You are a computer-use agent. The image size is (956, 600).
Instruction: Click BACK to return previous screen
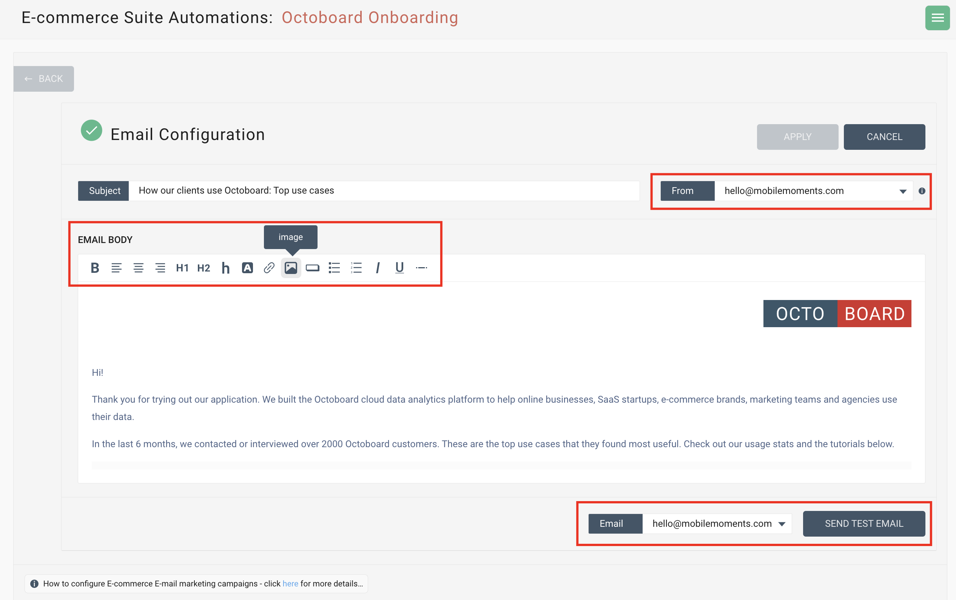tap(44, 78)
